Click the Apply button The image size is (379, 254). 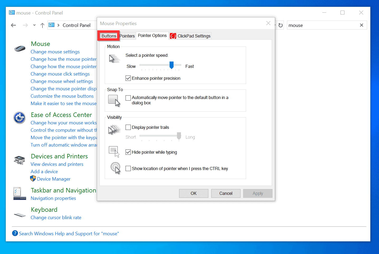click(258, 193)
